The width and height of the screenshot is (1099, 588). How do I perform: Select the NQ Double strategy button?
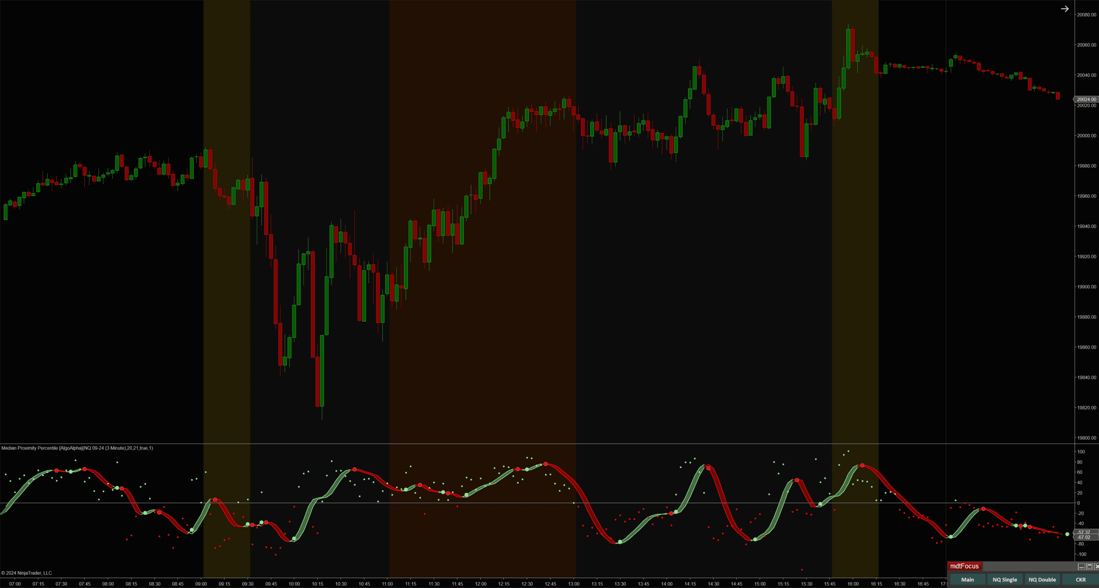pyautogui.click(x=1042, y=579)
